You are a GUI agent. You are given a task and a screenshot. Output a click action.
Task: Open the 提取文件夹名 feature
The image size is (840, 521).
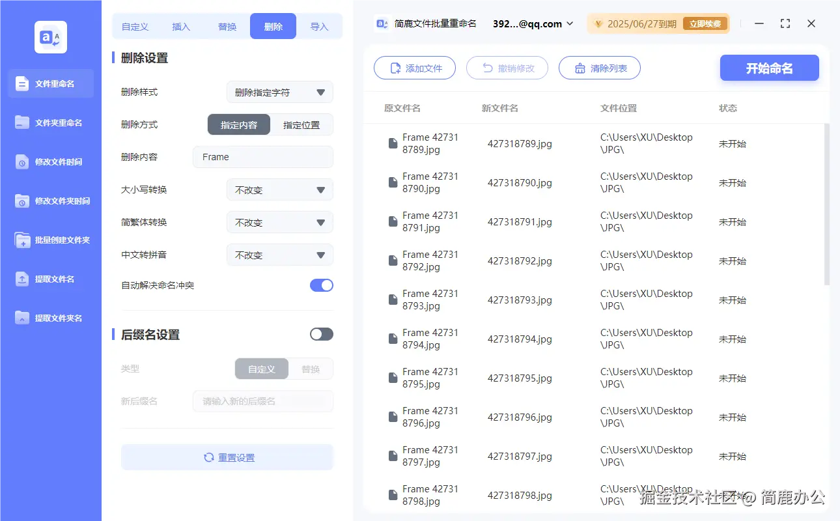[50, 318]
